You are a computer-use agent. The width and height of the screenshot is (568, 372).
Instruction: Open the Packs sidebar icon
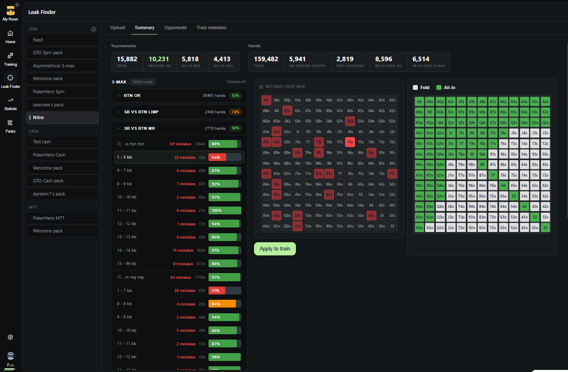[x=10, y=122]
